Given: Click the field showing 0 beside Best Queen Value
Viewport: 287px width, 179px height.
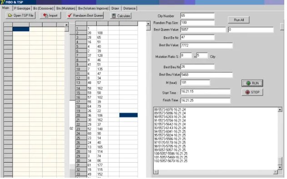Looking at the screenshot, I should coord(251,29).
